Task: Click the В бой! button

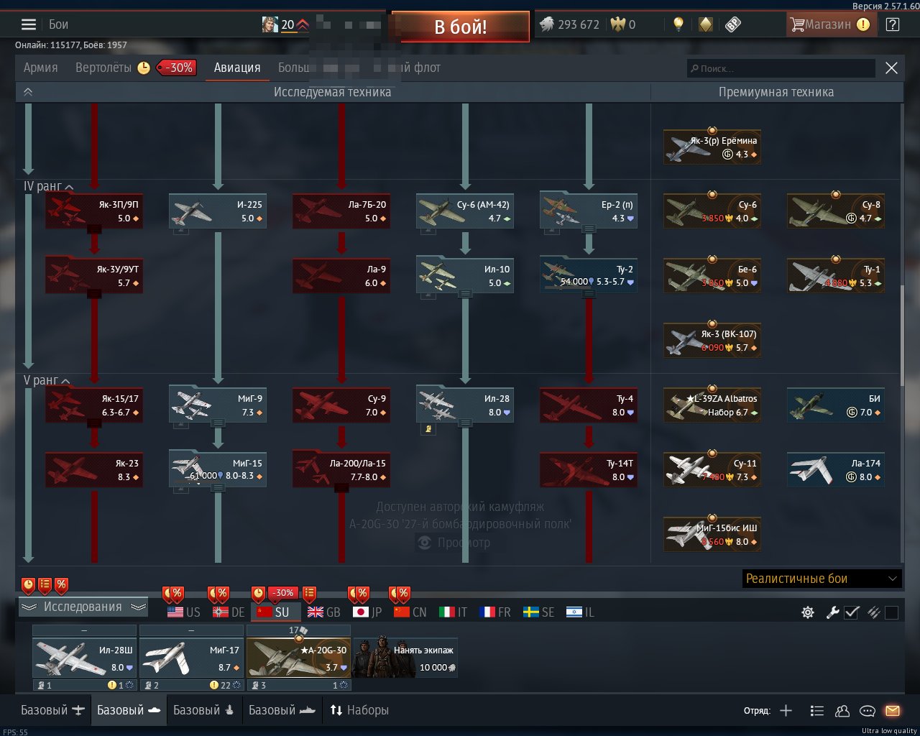Action: pyautogui.click(x=461, y=27)
